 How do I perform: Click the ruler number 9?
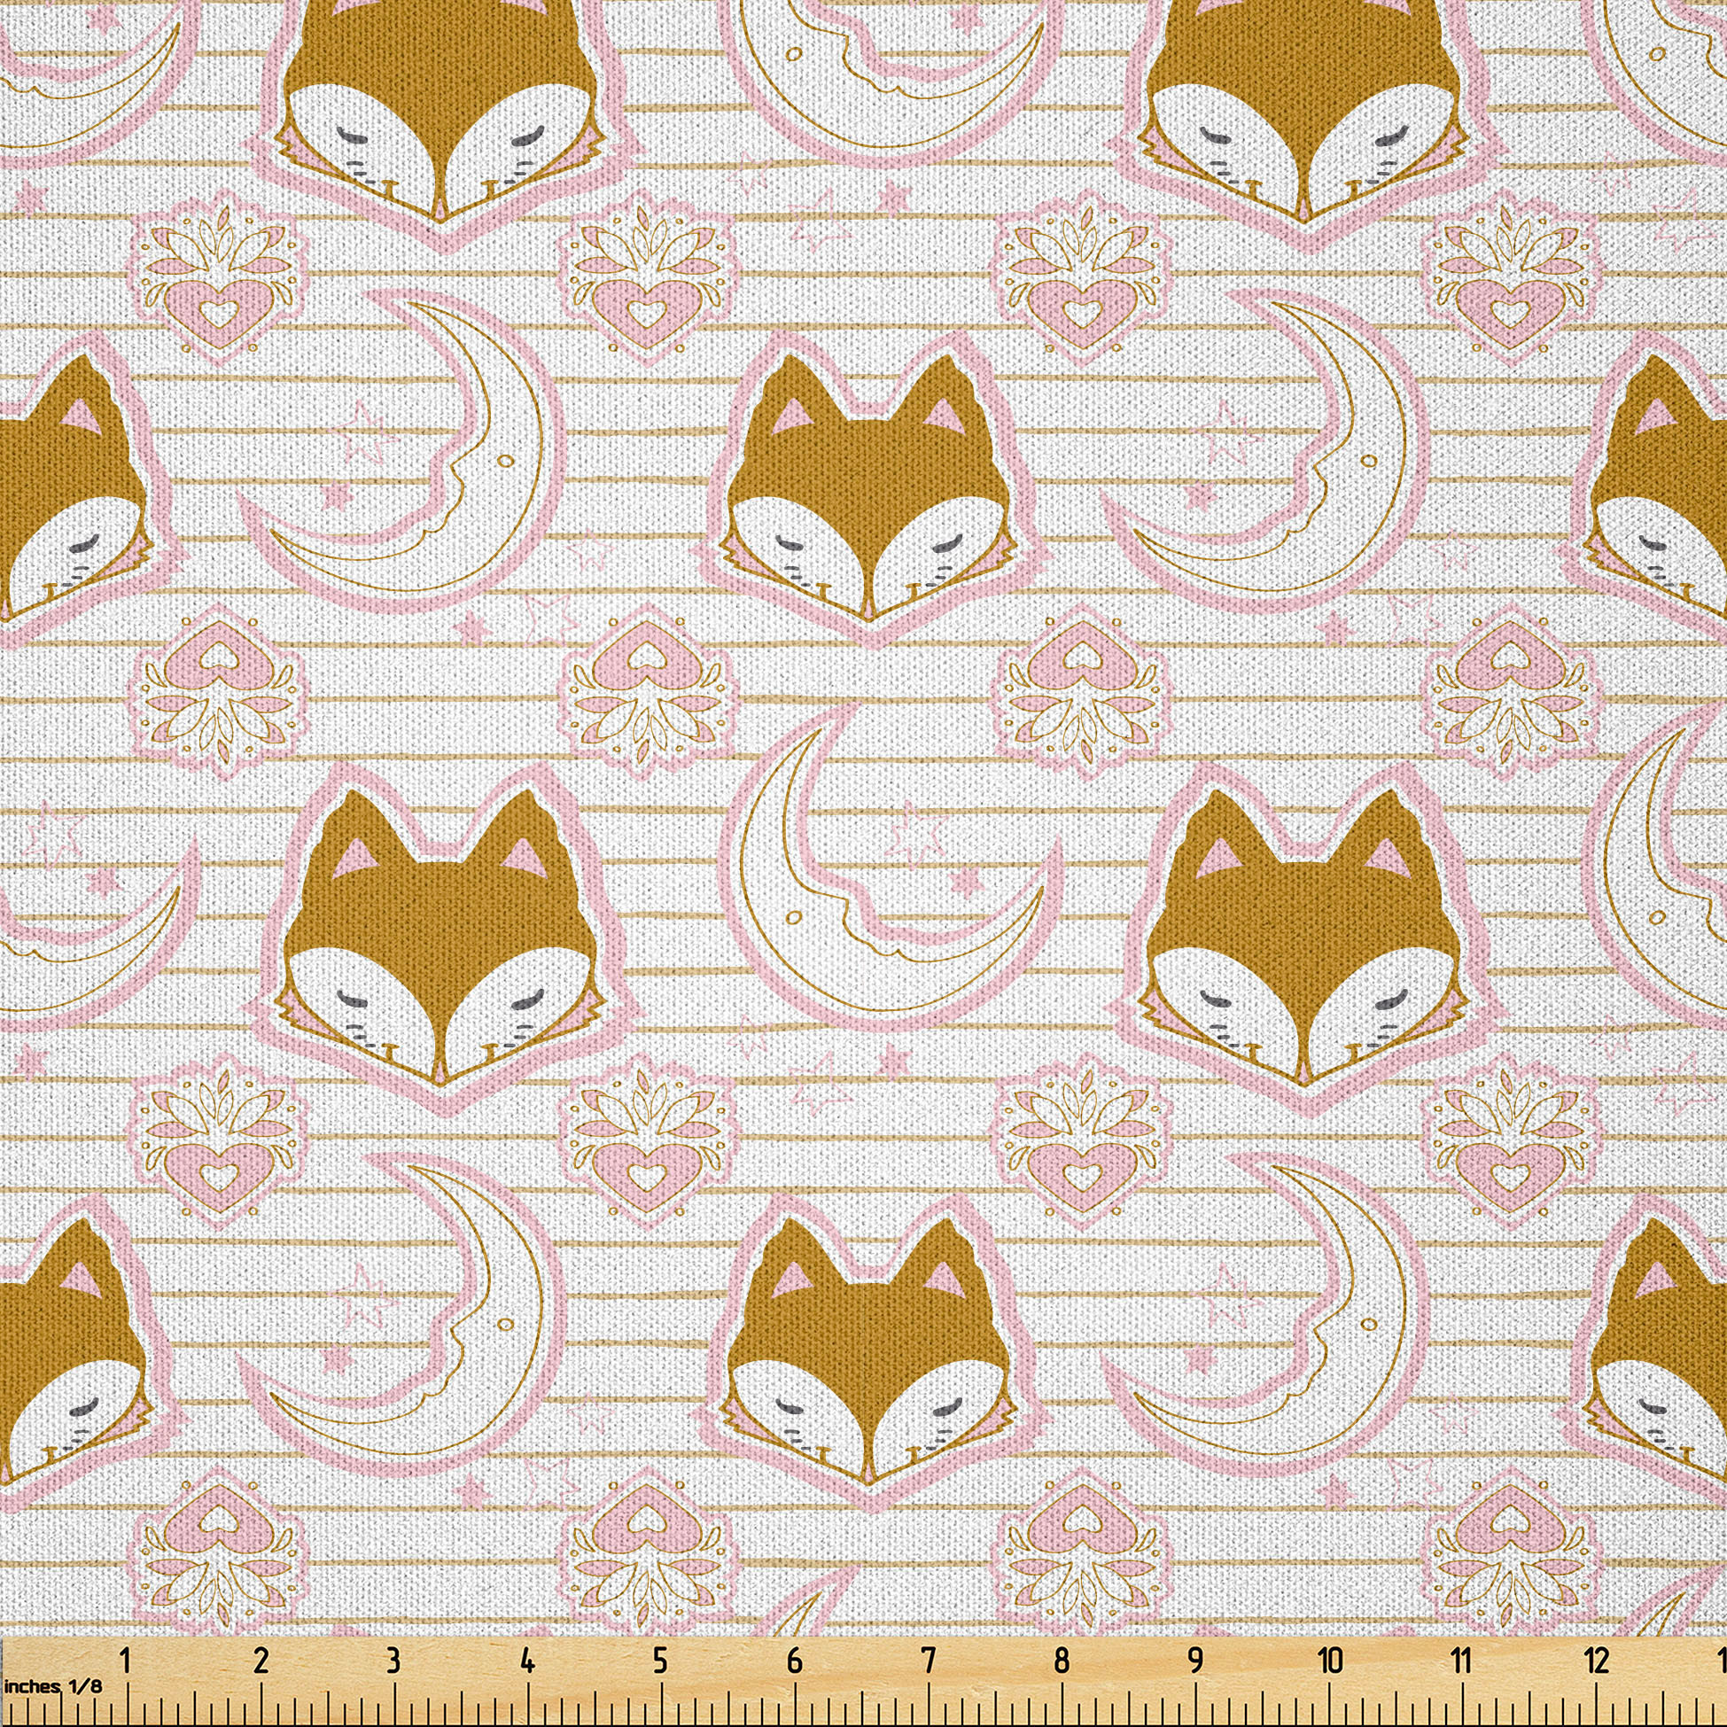1195,1661
